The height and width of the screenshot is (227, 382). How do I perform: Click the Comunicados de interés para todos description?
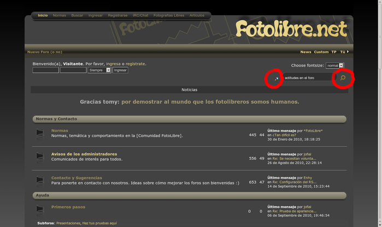tap(87, 159)
